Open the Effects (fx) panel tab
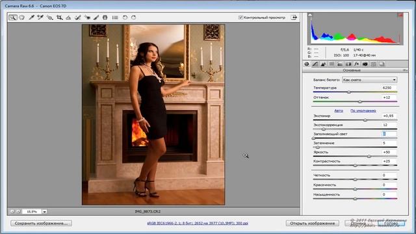Image resolution: width=416 pixels, height=234 pixels. 357,64
